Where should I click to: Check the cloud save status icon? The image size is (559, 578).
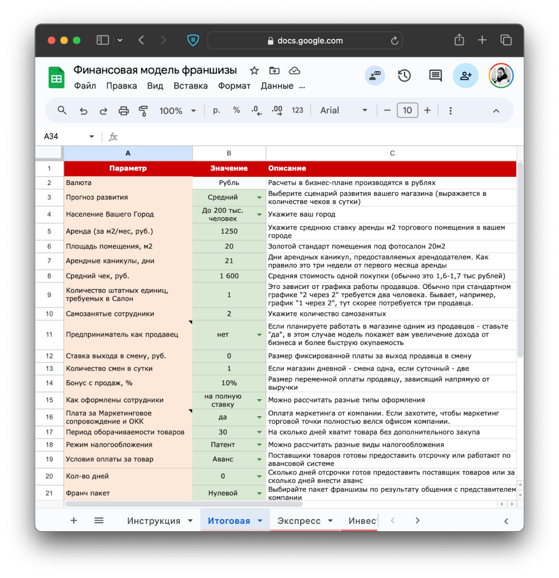pyautogui.click(x=295, y=71)
